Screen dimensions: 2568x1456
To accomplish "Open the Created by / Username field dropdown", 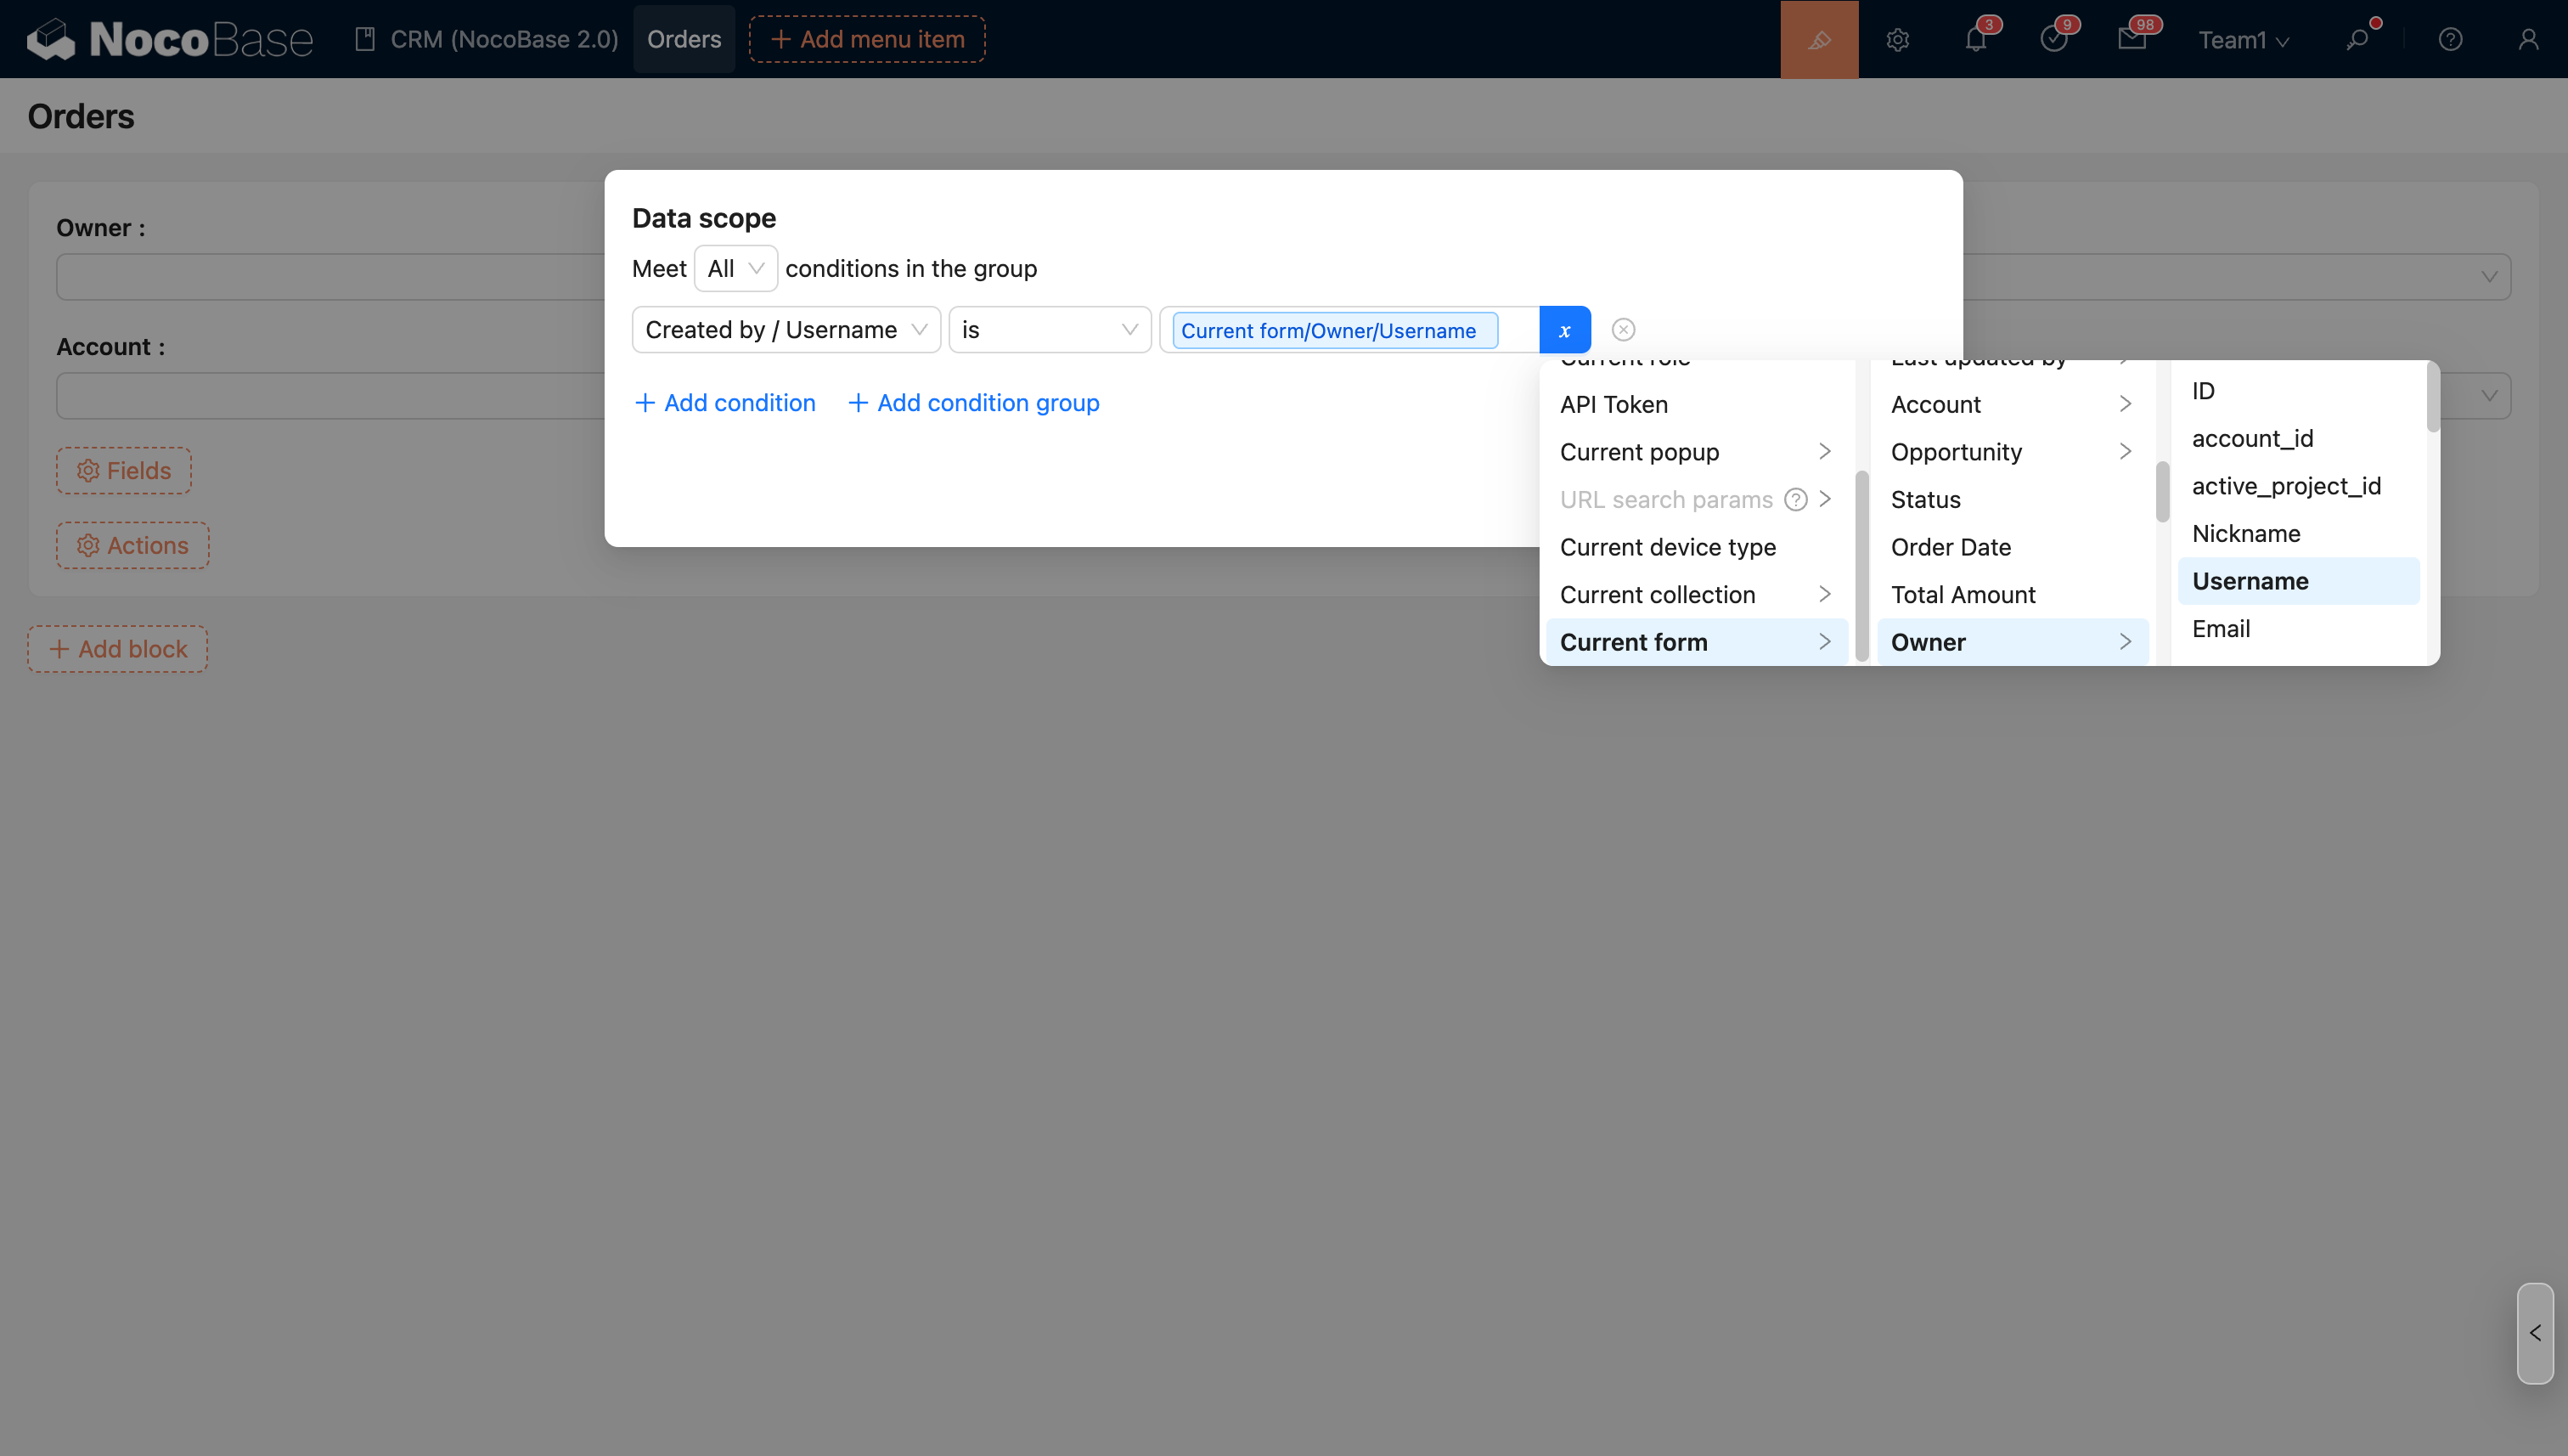I will (x=786, y=330).
